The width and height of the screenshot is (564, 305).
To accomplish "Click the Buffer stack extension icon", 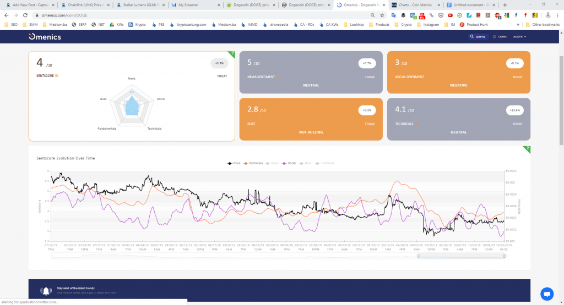I will (403, 15).
